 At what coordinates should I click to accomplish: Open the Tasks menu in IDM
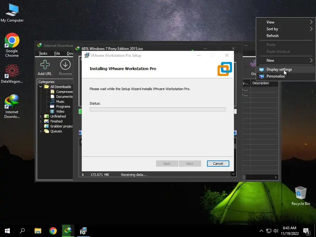[43, 53]
